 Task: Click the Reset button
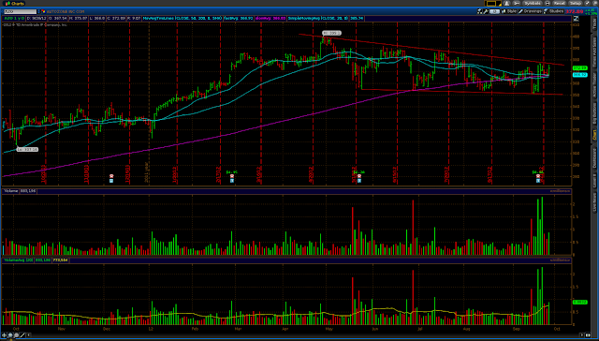pyautogui.click(x=560, y=4)
